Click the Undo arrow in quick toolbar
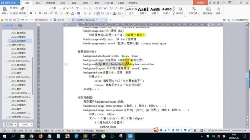Image resolution: width=250 pixels, height=140 pixels. [x=23, y=20]
